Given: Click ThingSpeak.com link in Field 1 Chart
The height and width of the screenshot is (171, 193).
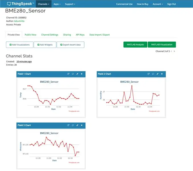Looking at the screenshot, I should 74,111.
